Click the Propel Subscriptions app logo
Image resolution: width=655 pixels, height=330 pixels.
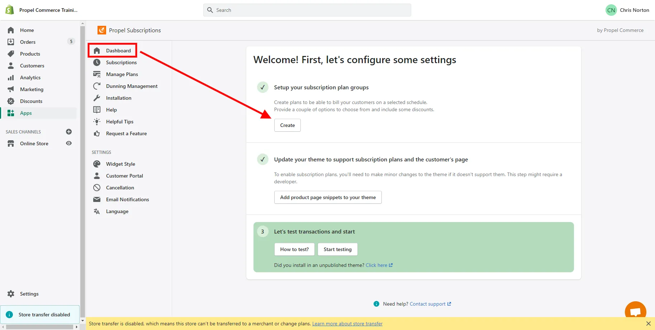[102, 30]
